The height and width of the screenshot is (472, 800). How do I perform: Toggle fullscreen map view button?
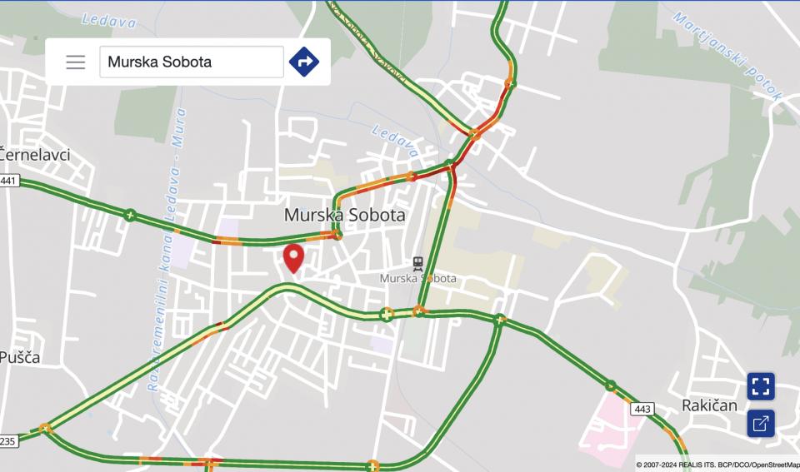point(761,386)
